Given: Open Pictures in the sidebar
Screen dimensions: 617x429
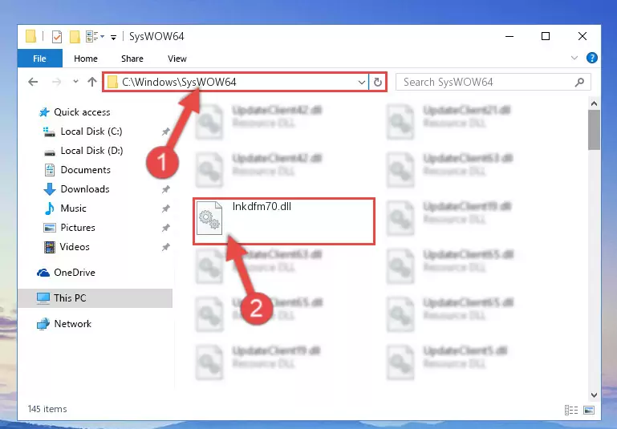Looking at the screenshot, I should (69, 228).
